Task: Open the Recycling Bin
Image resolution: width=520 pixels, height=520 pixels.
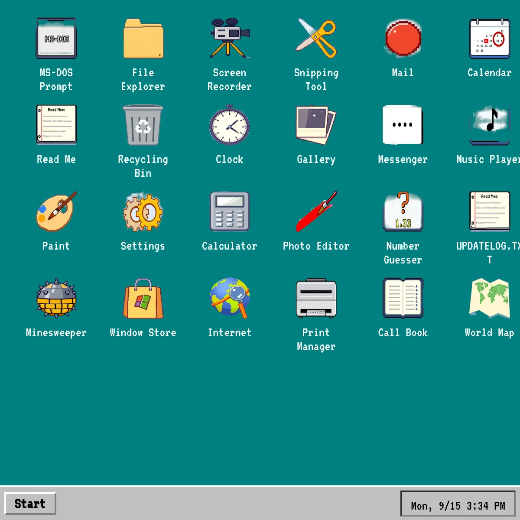Action: pos(143,125)
